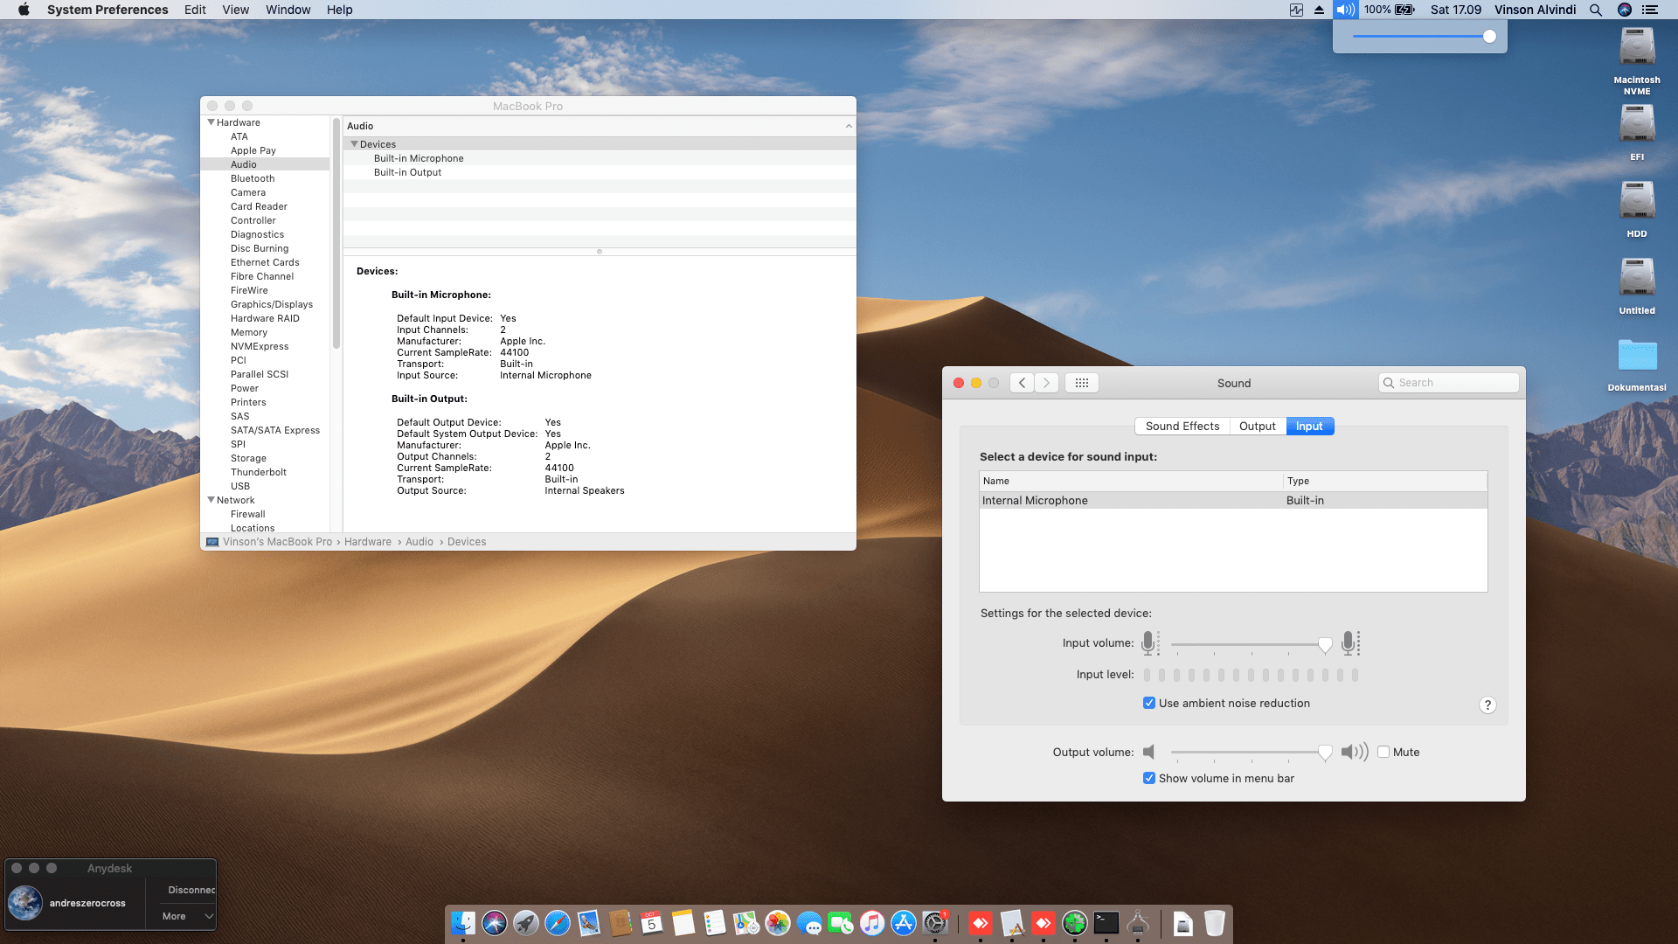Click Audio column sort chevron
The height and width of the screenshot is (944, 1678).
click(x=849, y=126)
